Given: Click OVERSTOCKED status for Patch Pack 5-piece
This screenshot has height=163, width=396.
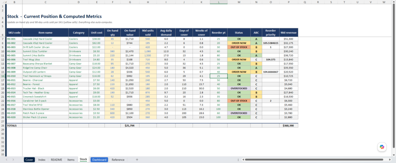Looking at the screenshot, I should coord(239,113).
